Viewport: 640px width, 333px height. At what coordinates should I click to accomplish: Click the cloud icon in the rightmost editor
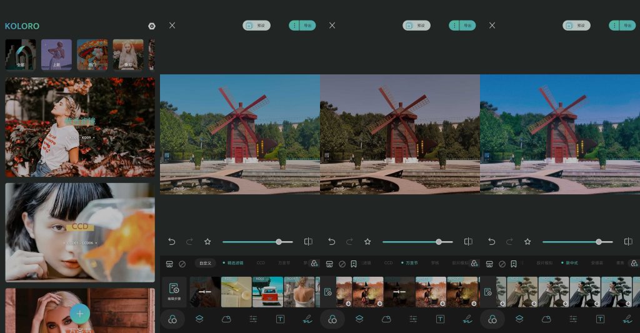coord(546,319)
